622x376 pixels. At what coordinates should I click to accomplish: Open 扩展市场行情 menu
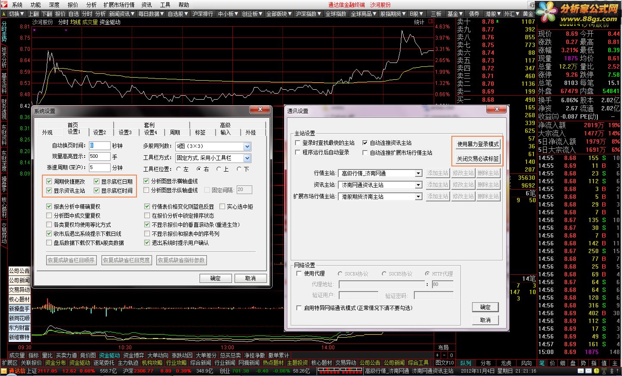(x=119, y=5)
